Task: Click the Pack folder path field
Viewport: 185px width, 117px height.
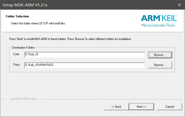Action: [84, 65]
